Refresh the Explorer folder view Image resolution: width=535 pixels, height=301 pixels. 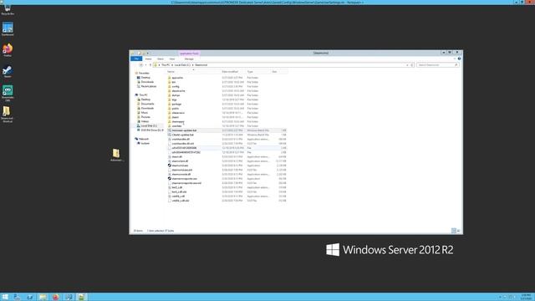[x=412, y=65]
